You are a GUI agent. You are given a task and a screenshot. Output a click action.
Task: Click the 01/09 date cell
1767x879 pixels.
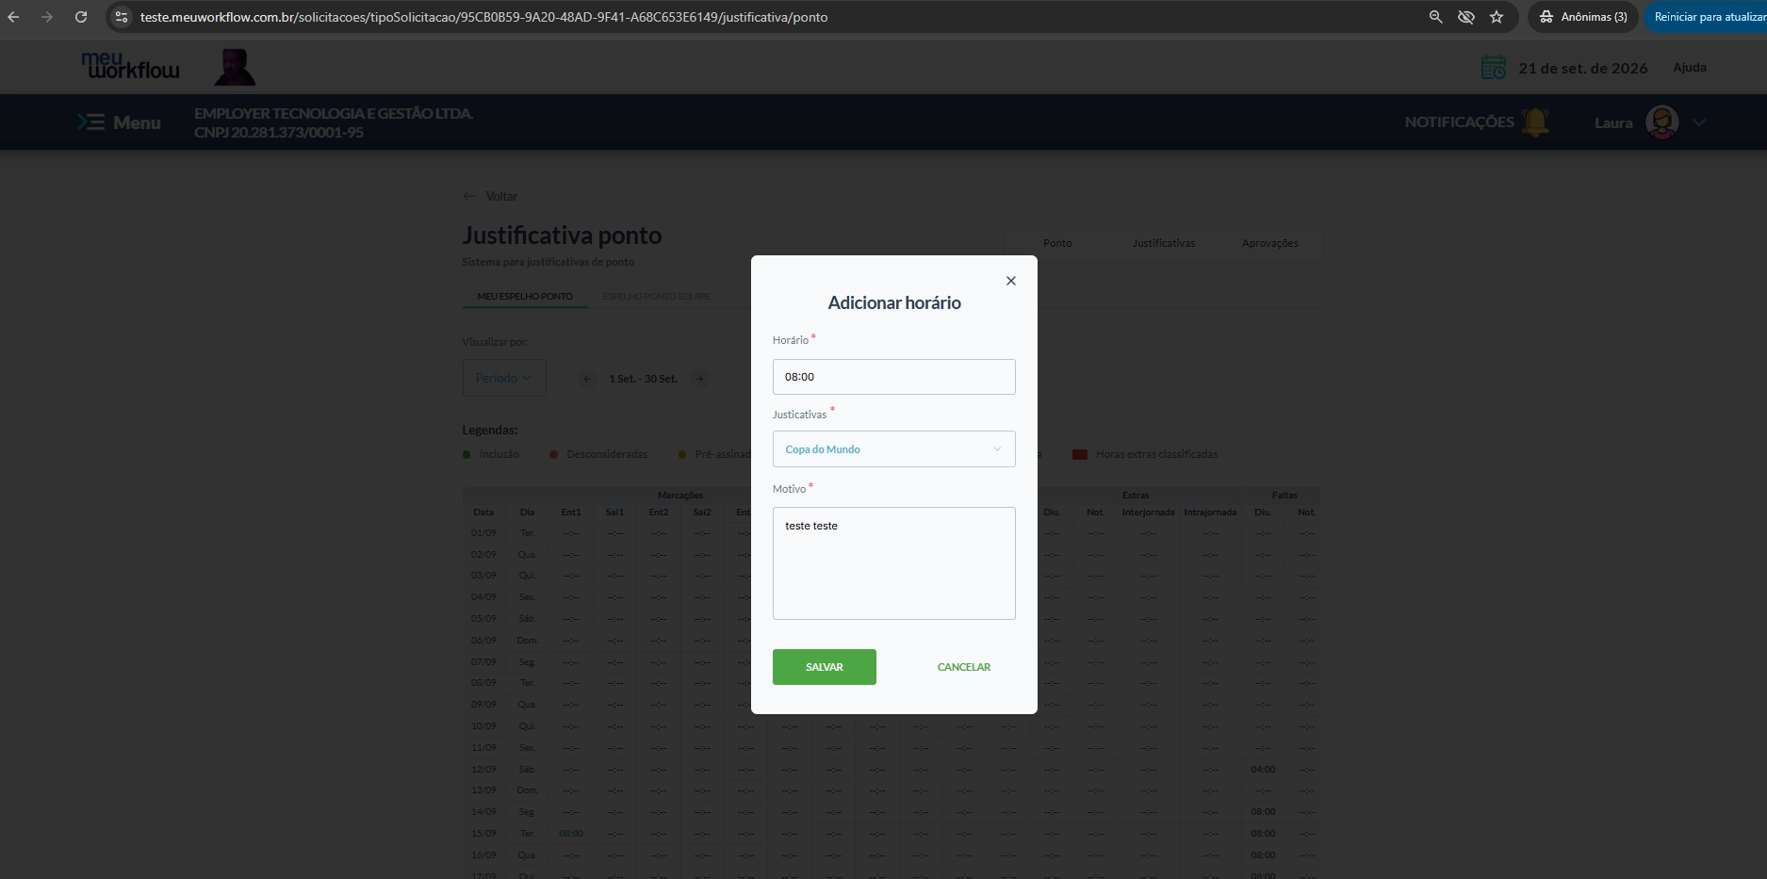[483, 533]
